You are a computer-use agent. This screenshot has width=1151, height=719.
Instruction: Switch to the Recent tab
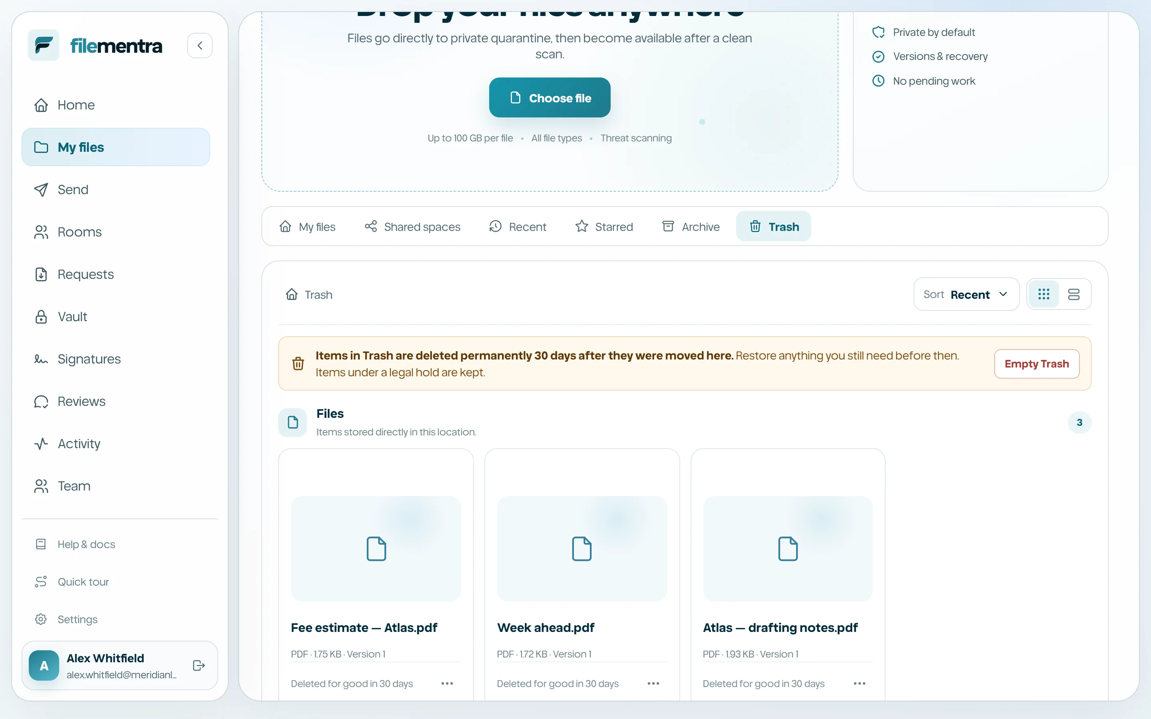click(x=518, y=226)
